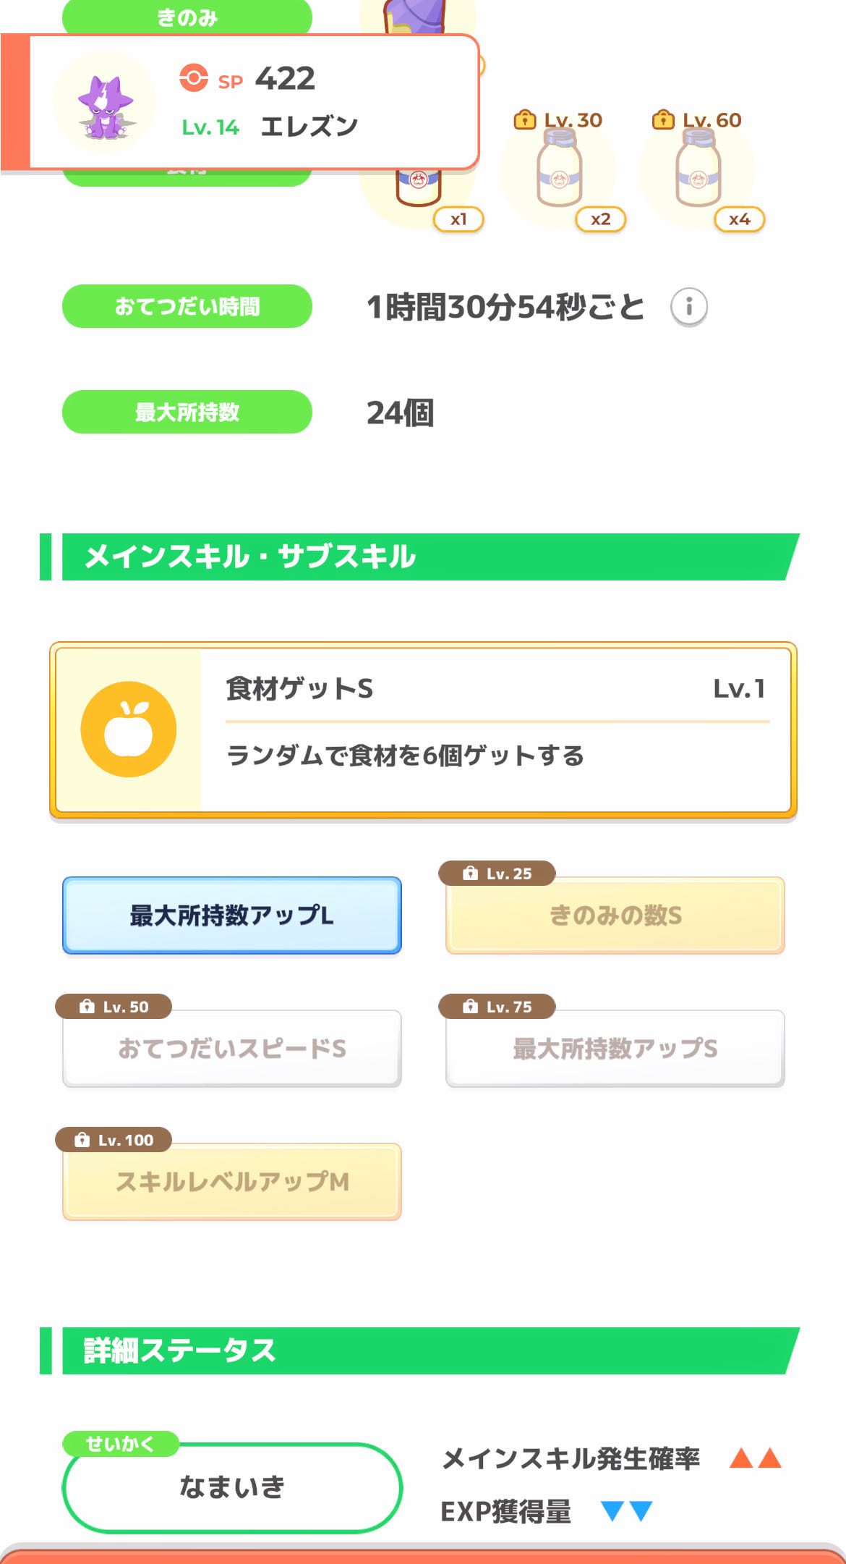Viewport: 846px width, 1564px height.
Task: Tap the locked おてつだいスピードS sub skill
Action: click(x=232, y=1049)
